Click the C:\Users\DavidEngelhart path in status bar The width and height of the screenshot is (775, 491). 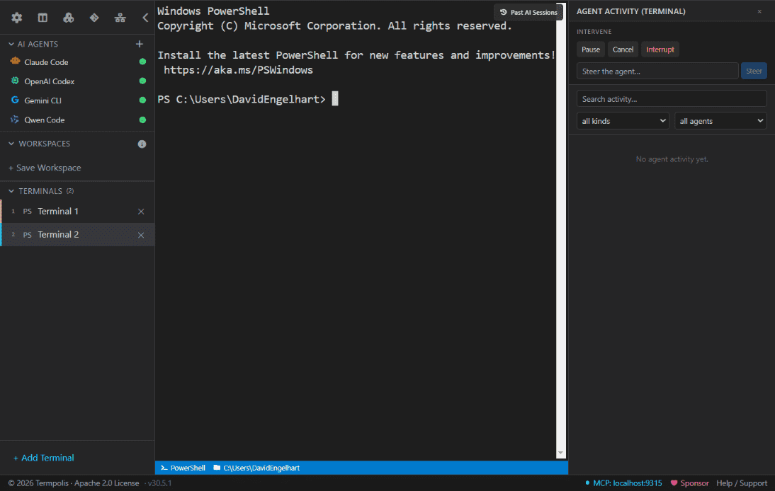click(x=261, y=468)
